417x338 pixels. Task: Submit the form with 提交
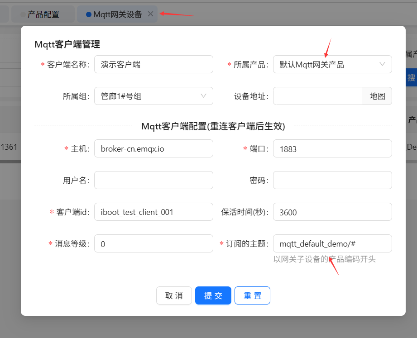[x=213, y=295]
